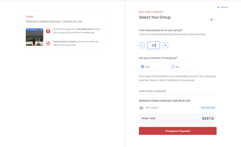Click the group size number field
Image resolution: width=241 pixels, height=147 pixels.
[x=153, y=45]
